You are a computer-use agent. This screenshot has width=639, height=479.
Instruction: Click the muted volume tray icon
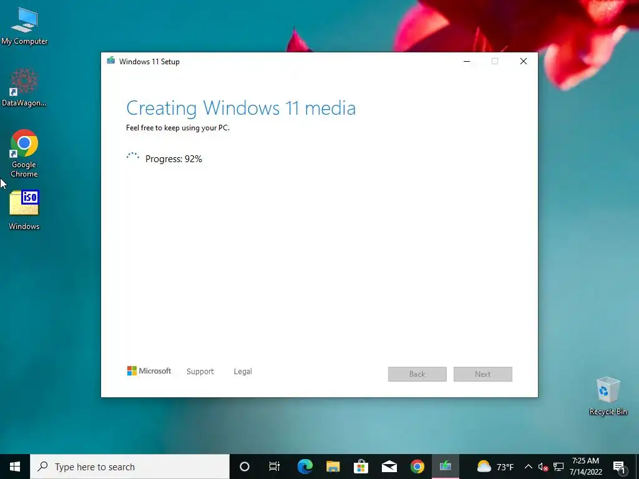point(544,467)
